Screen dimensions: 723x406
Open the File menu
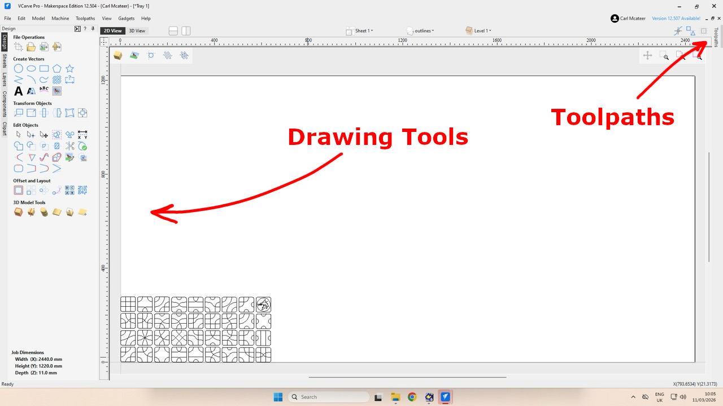pyautogui.click(x=8, y=19)
